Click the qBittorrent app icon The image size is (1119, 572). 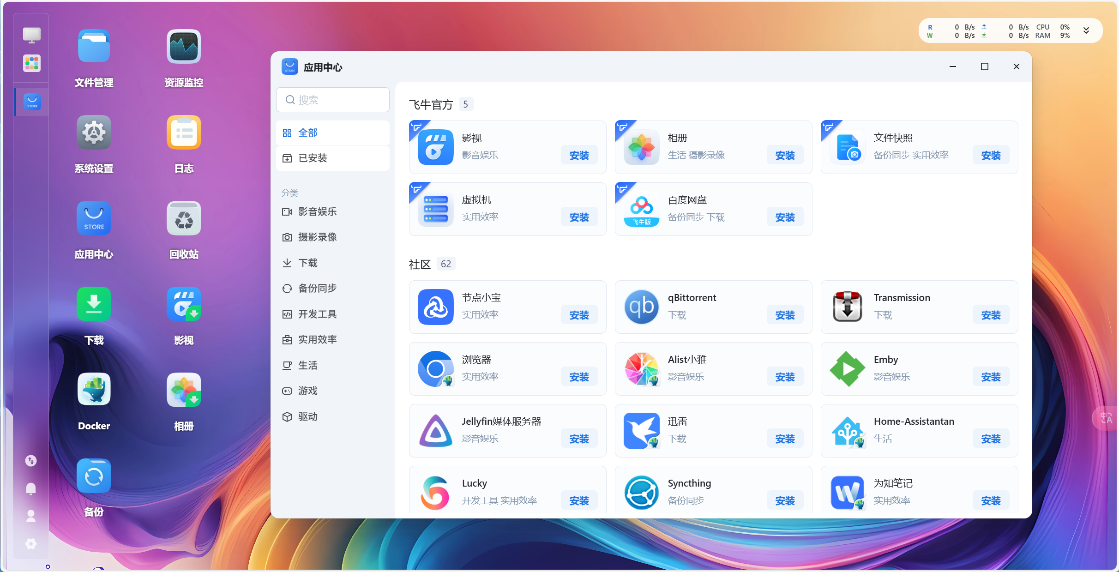(x=641, y=307)
